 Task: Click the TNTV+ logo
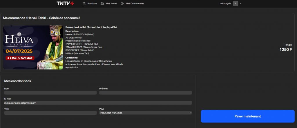(x=65, y=3)
